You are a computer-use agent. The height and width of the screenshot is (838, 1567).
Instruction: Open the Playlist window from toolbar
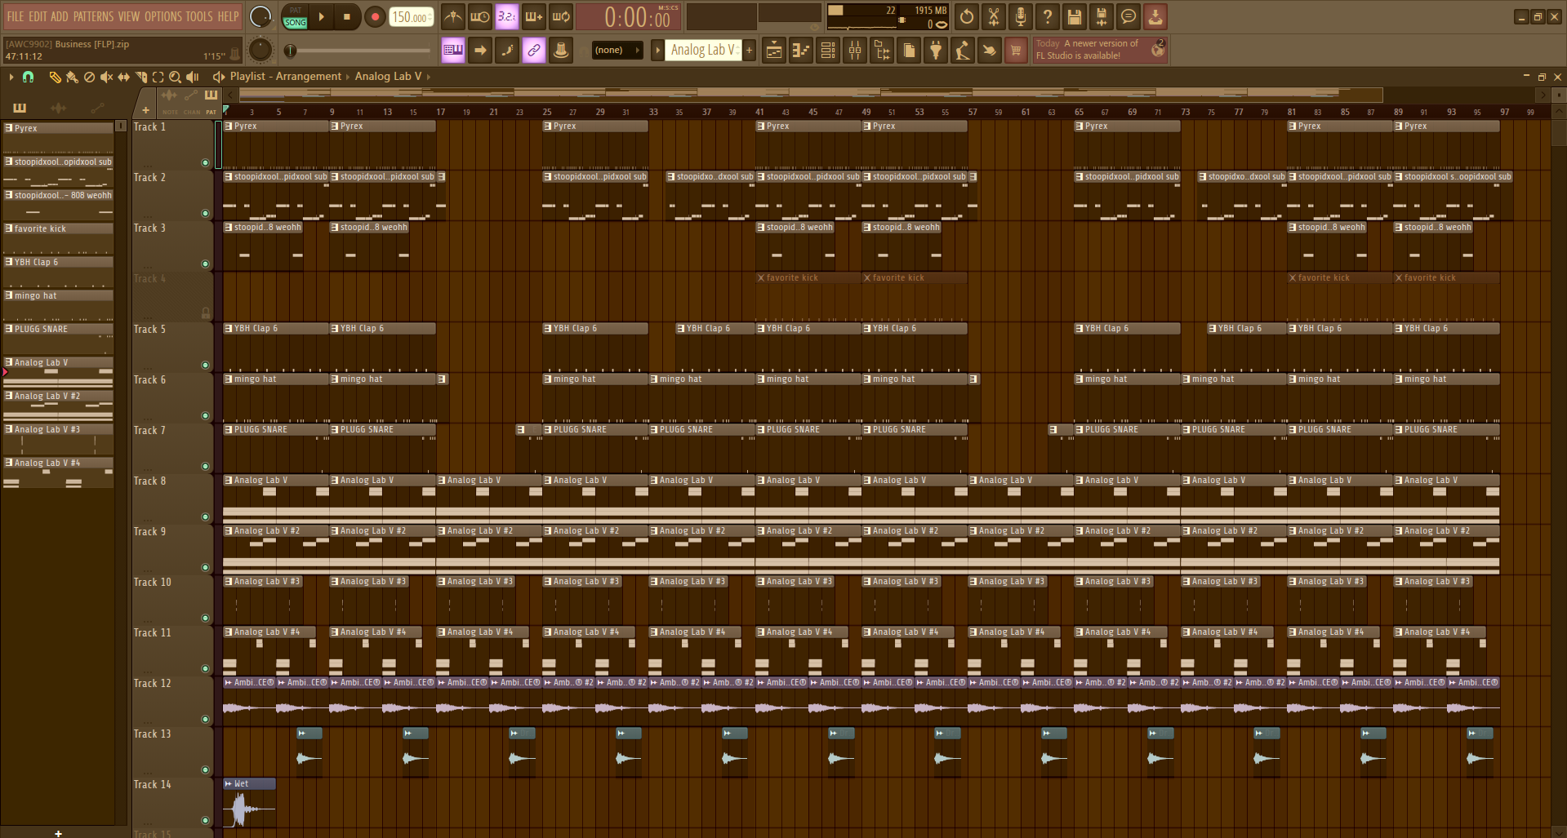tap(774, 51)
